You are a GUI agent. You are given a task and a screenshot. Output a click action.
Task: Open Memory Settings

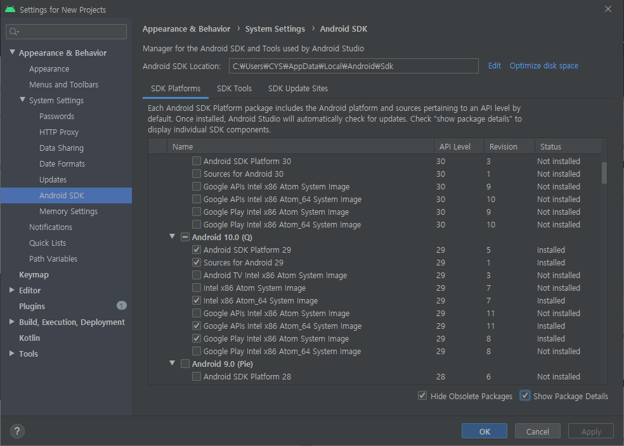coord(68,212)
